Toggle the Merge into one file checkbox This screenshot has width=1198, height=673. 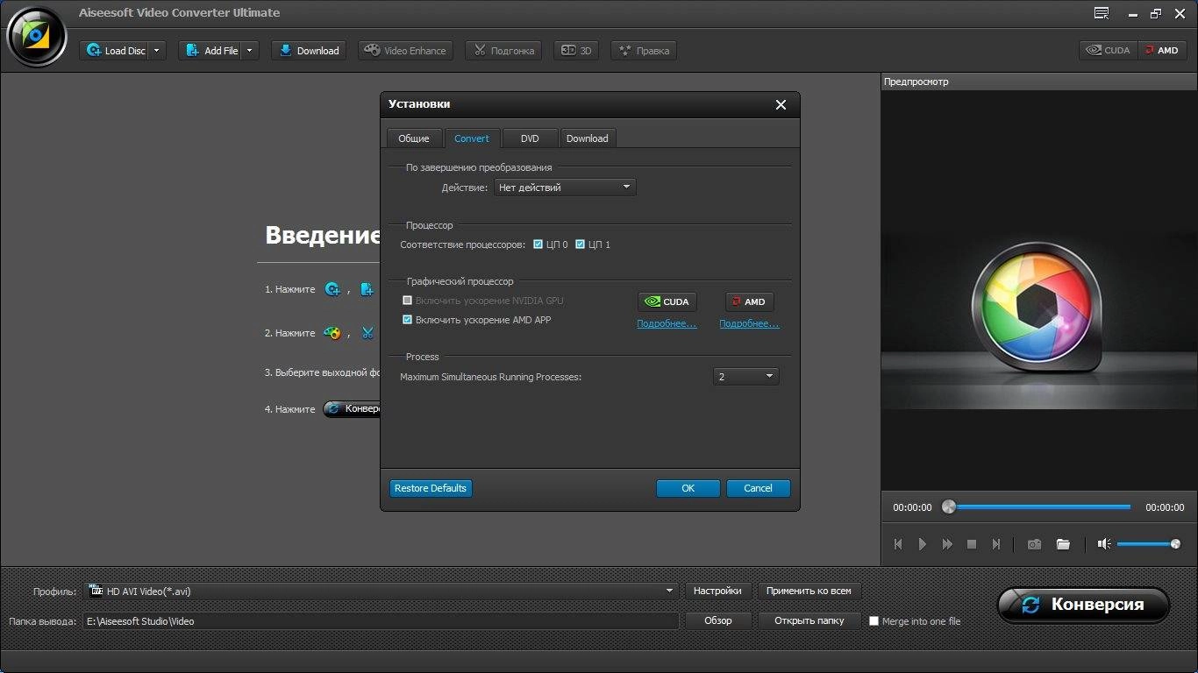(x=874, y=621)
